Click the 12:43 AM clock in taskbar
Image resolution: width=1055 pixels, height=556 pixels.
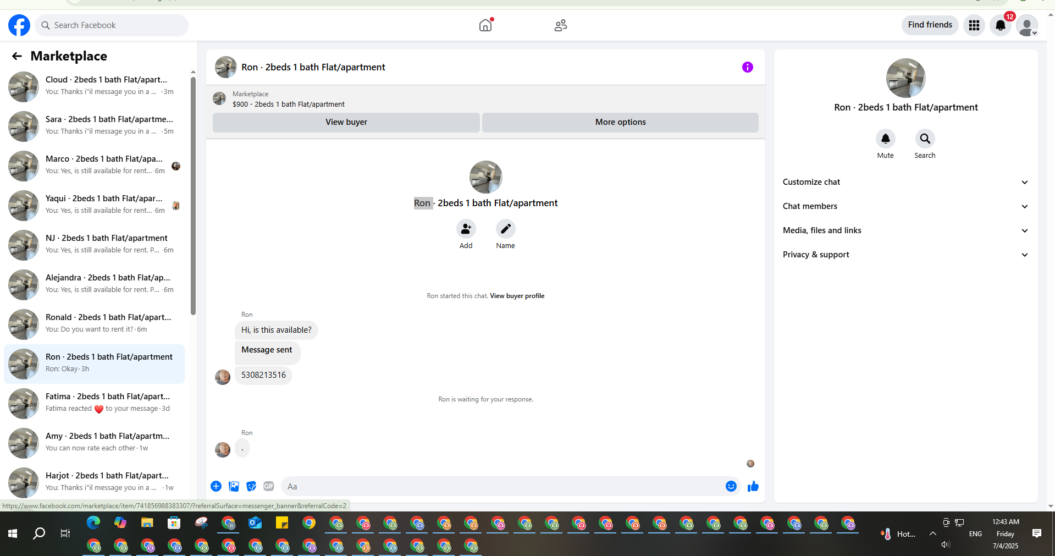[1006, 522]
